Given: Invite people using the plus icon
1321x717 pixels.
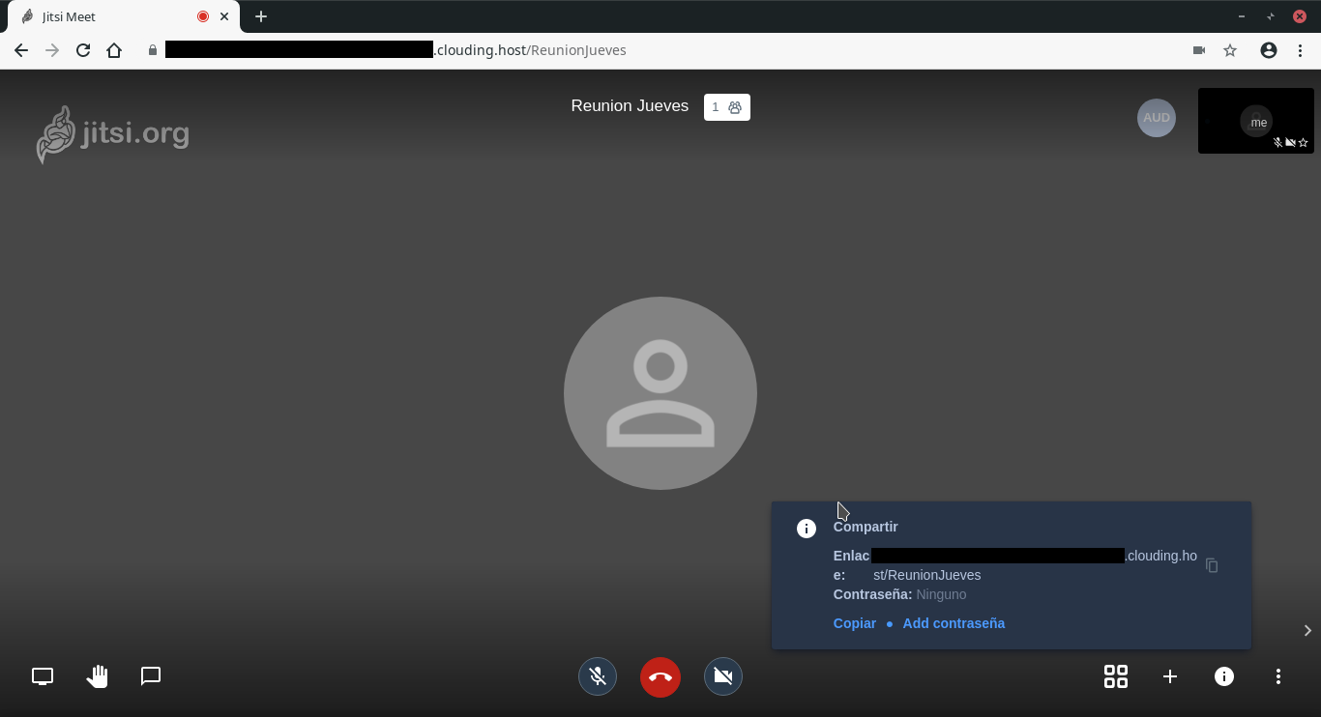Looking at the screenshot, I should pyautogui.click(x=1170, y=676).
